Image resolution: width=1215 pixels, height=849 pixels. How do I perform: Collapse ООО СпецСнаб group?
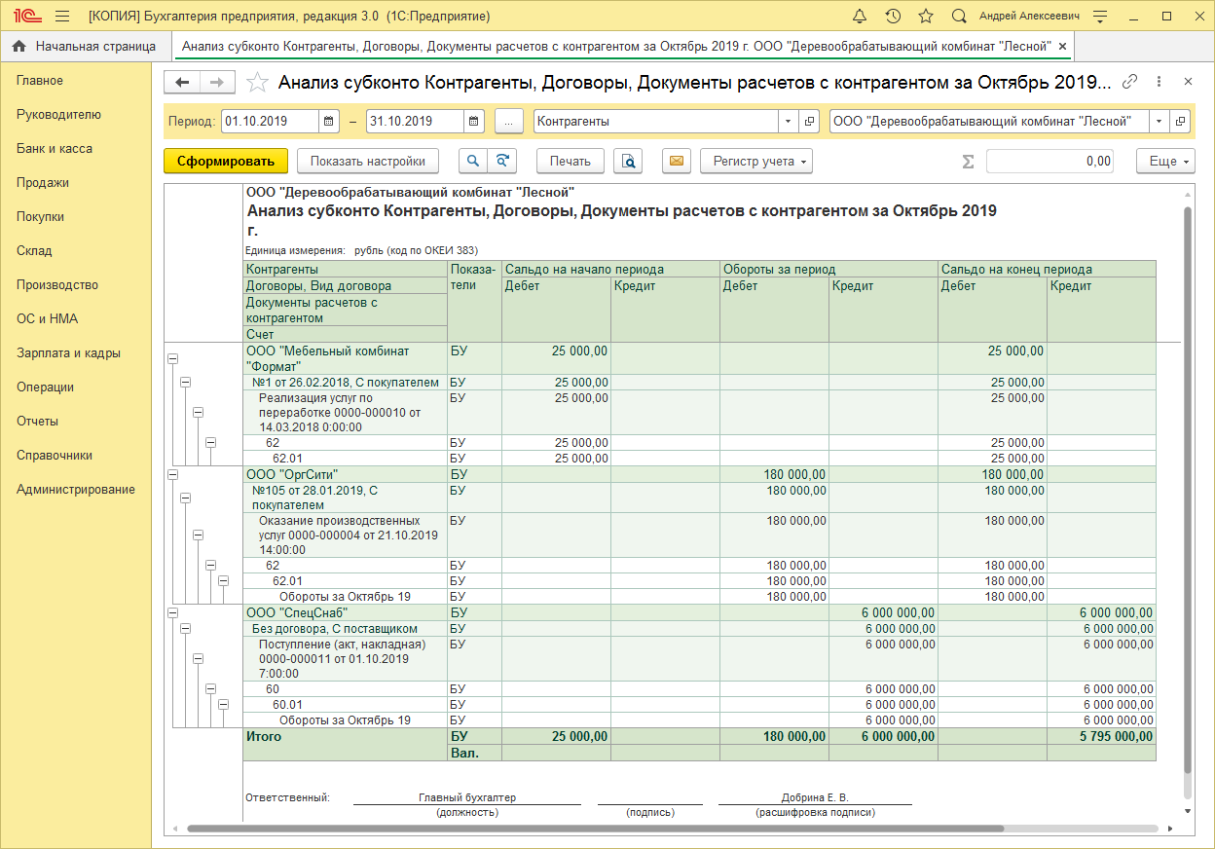click(x=173, y=612)
